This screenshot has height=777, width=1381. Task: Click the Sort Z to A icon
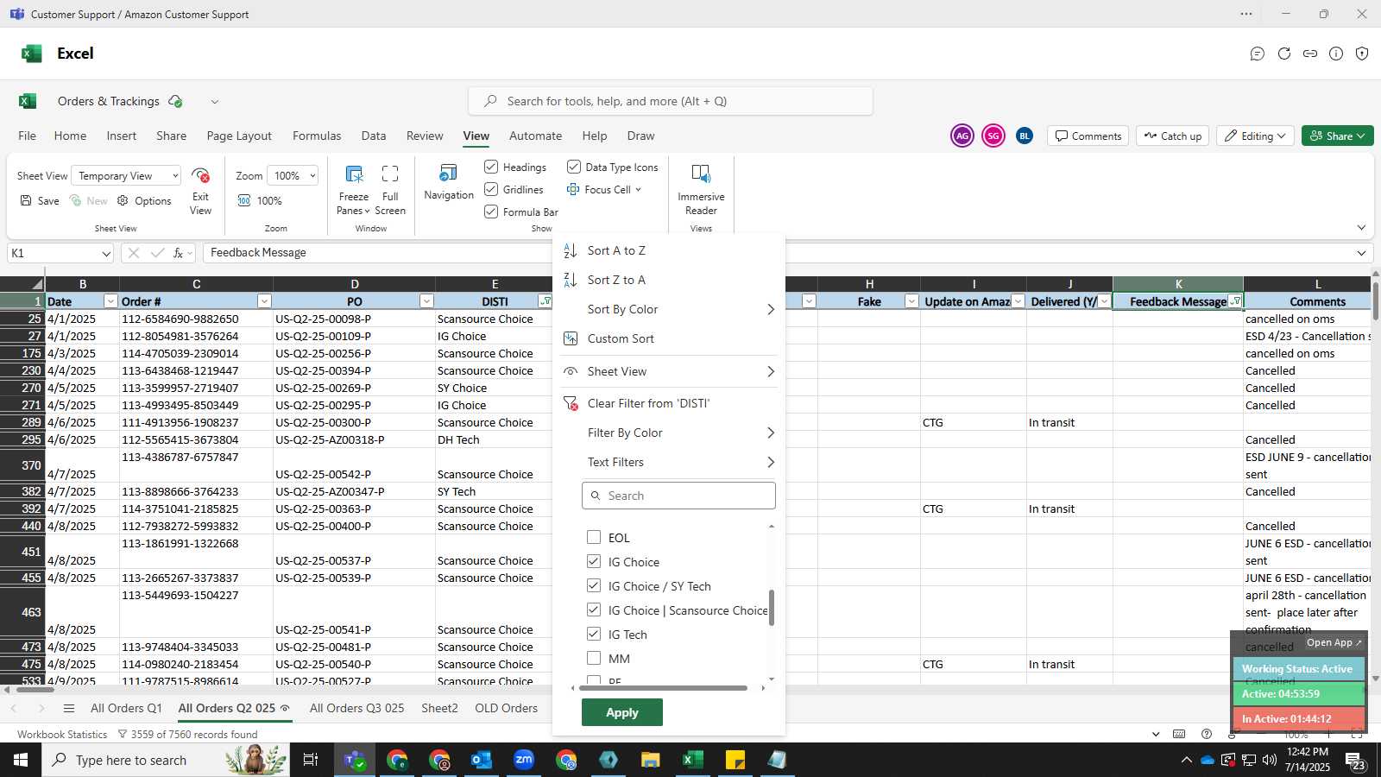[x=570, y=280]
